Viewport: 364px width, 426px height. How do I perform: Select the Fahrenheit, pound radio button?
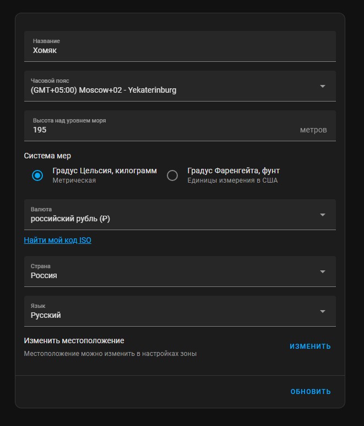click(172, 175)
